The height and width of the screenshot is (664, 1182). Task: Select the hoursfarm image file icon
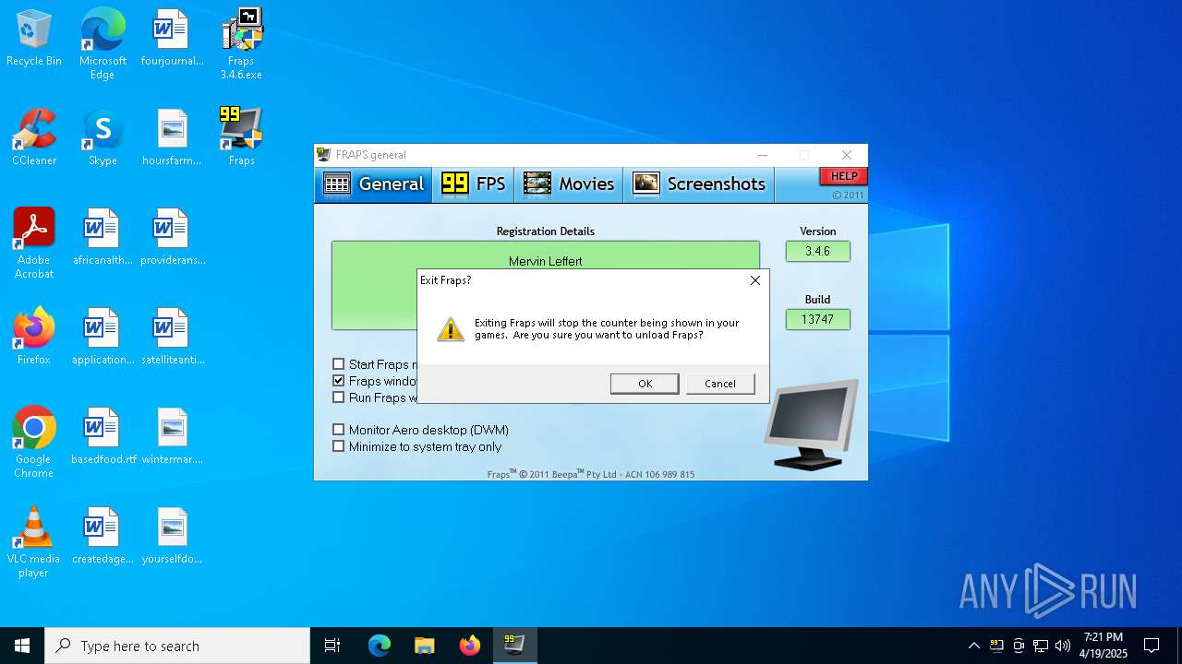(x=172, y=138)
